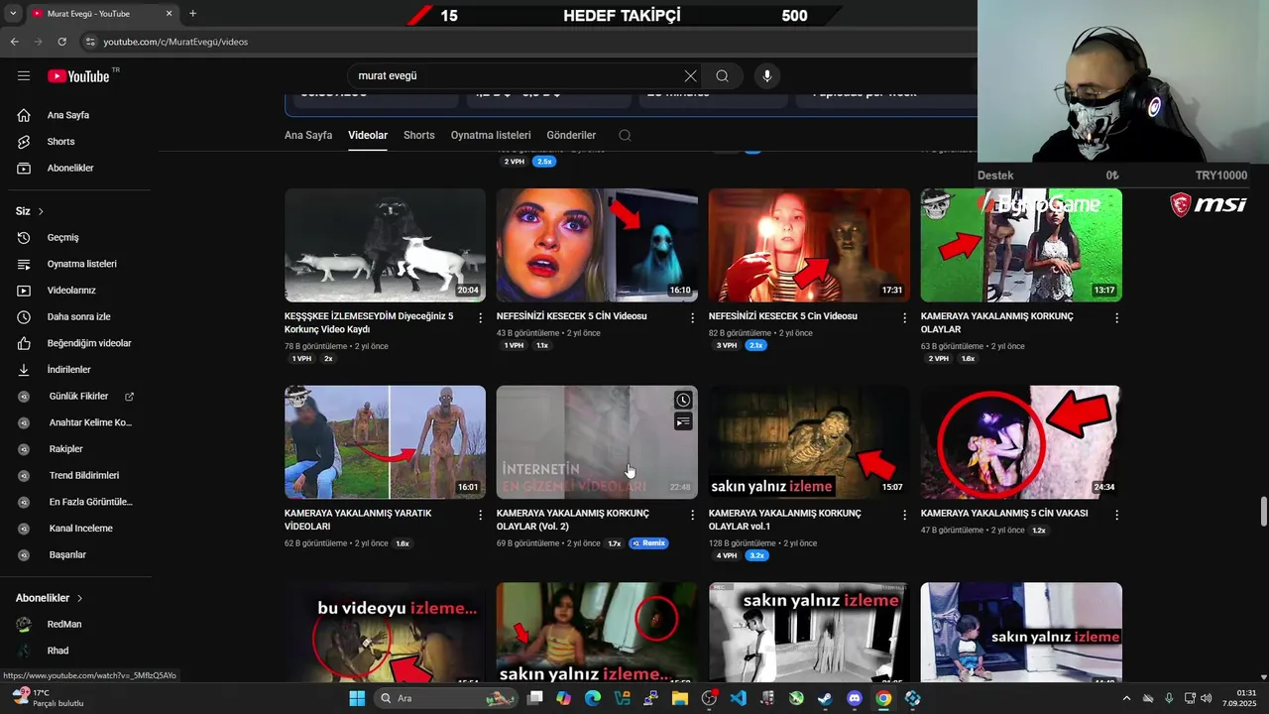Open options menu for KAMERAYA YAKALANMIŞ 5 CİN VAKASI
Viewport: 1269px width, 714px height.
1116,516
